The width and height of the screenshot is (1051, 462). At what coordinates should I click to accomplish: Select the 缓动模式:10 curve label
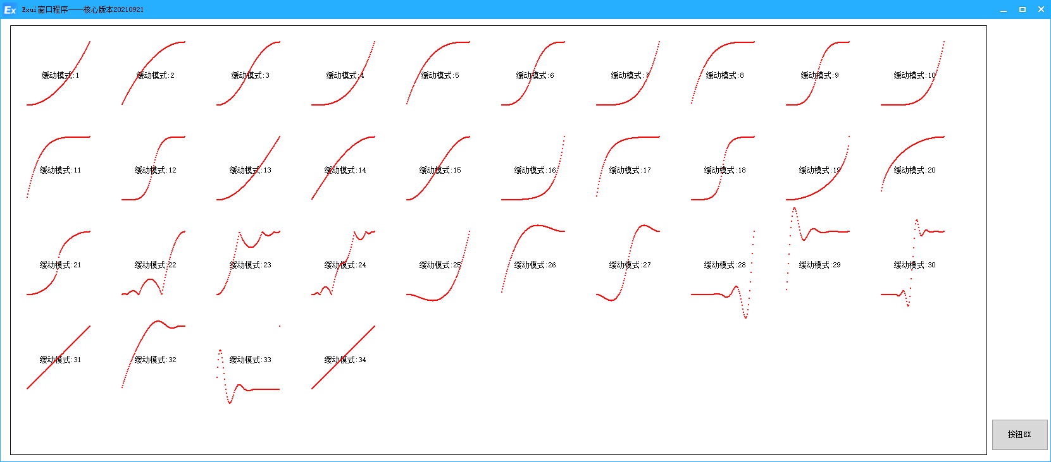tap(915, 75)
